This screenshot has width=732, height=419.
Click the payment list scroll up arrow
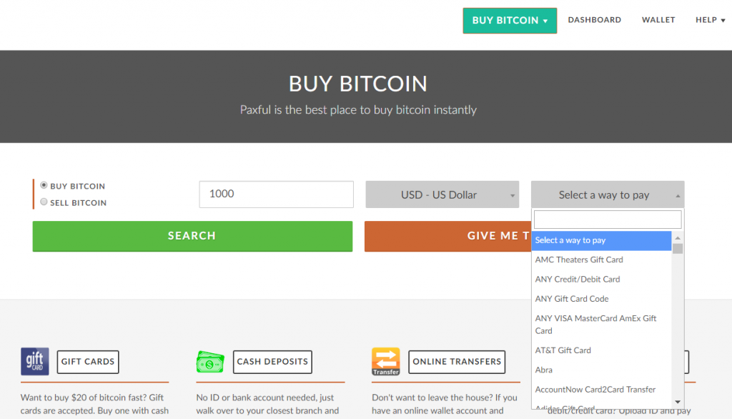click(678, 238)
